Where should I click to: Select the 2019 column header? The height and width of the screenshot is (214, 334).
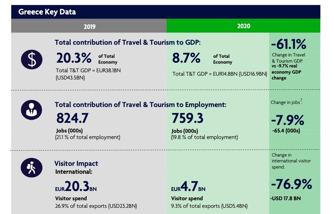click(89, 26)
